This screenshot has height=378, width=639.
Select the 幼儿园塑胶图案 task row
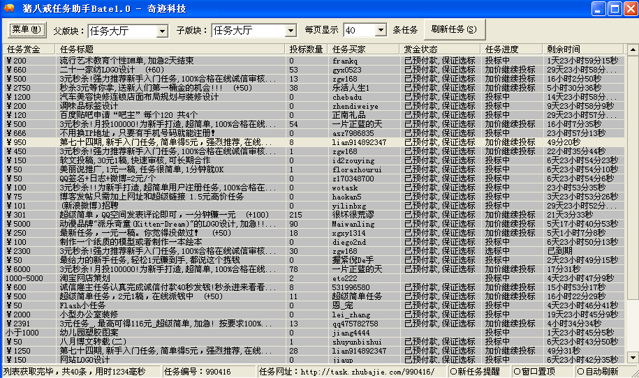[314, 333]
